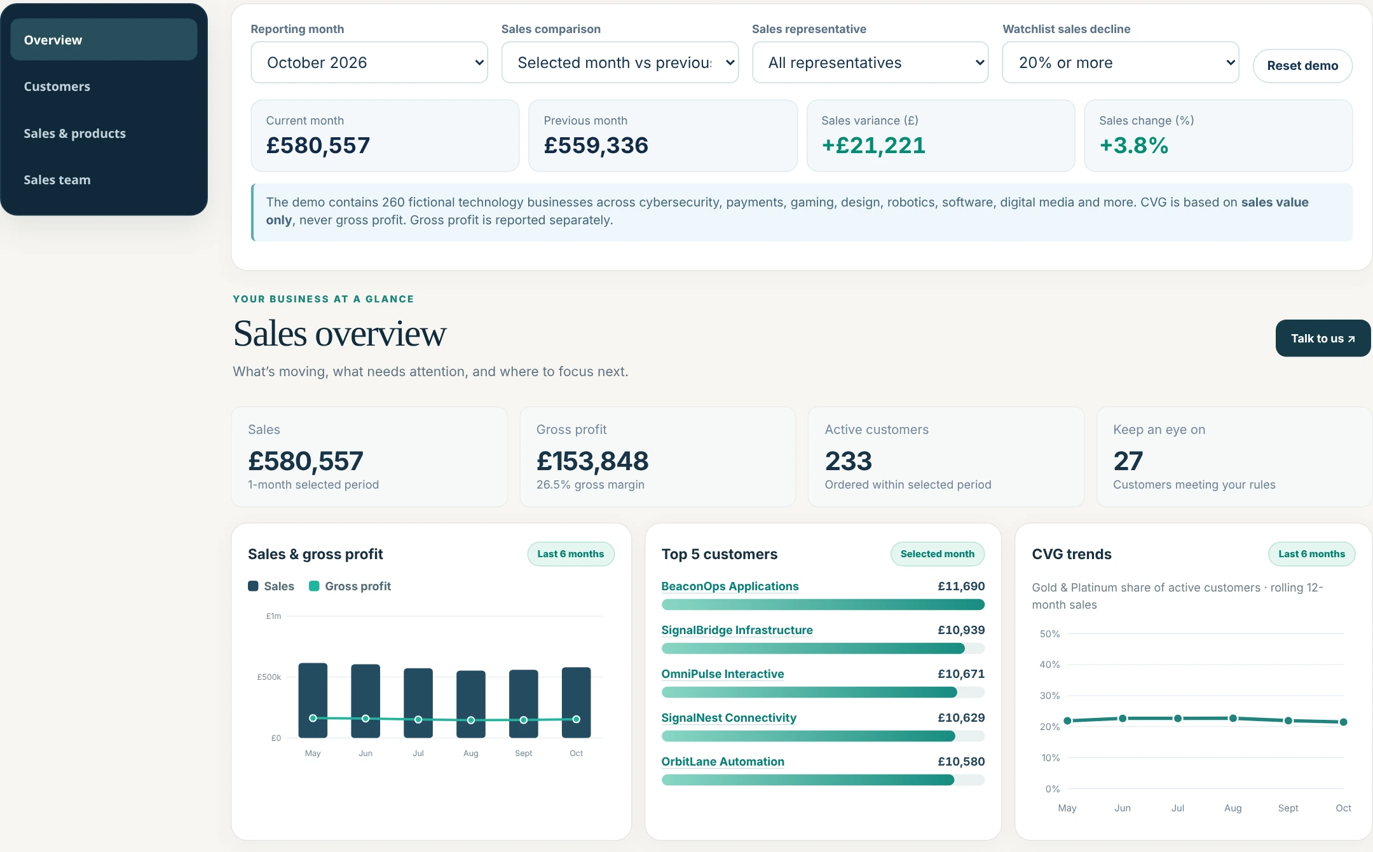This screenshot has width=1373, height=852.
Task: Click the Selected month badge
Action: tap(938, 554)
